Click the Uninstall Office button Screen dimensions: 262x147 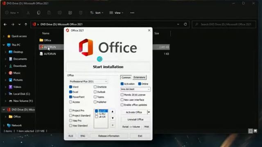[136, 120]
